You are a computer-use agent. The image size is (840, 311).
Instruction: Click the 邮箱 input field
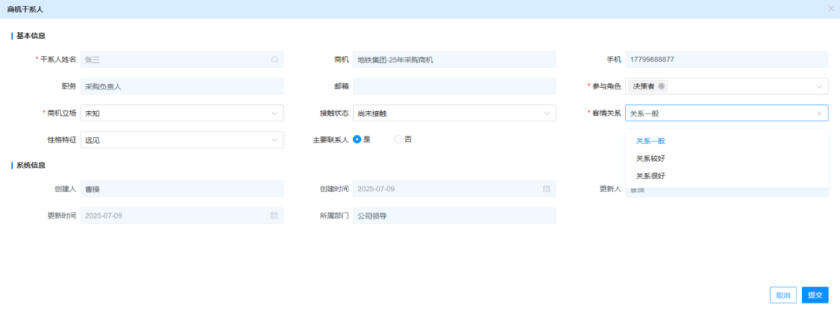(x=454, y=86)
